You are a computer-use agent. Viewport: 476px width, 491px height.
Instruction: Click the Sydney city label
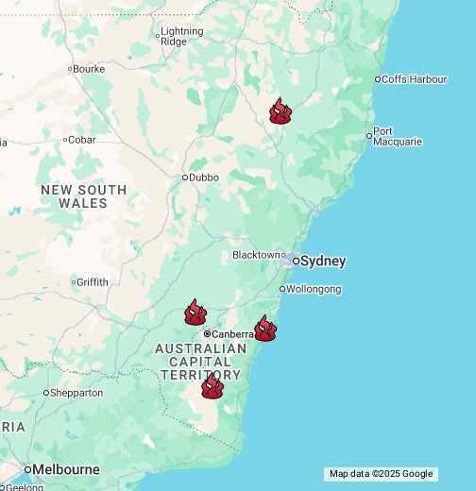coord(323,262)
